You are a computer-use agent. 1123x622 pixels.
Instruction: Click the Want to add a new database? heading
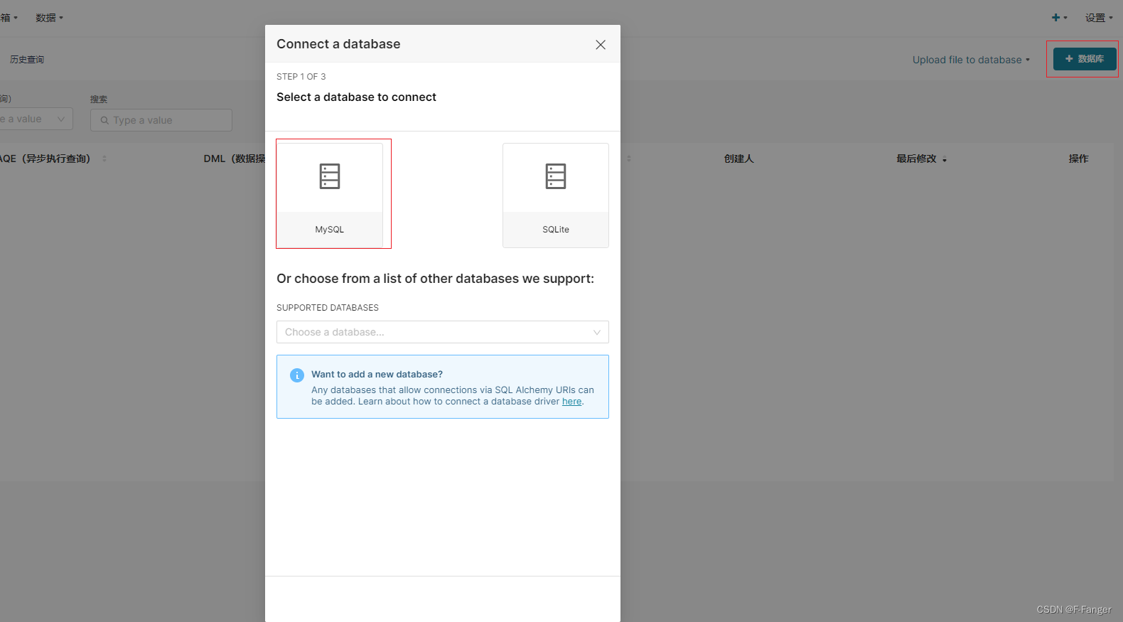[x=377, y=375]
